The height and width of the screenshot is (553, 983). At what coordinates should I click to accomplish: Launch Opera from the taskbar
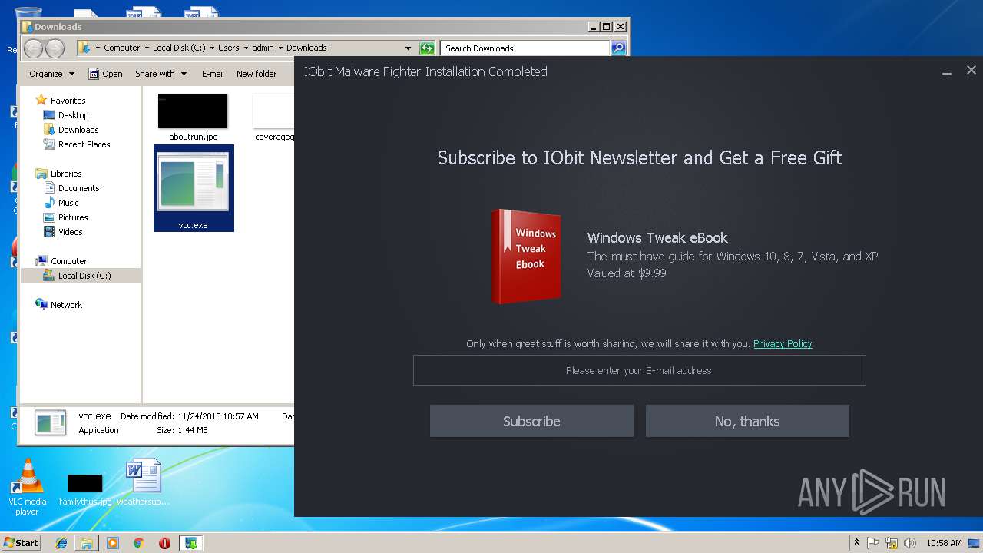click(164, 543)
